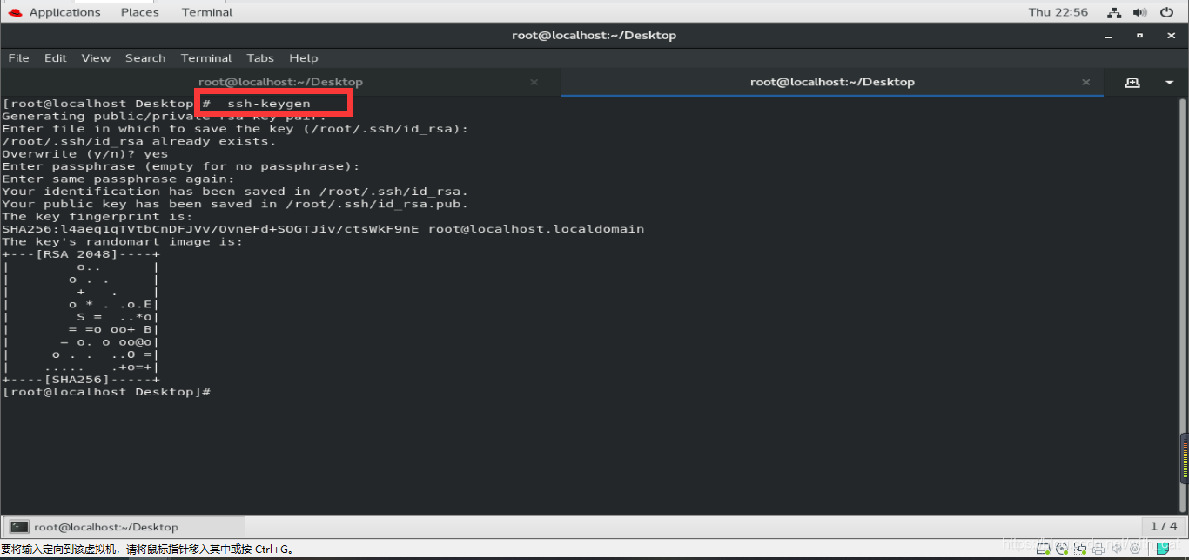Open the Tabs menu

tap(260, 58)
